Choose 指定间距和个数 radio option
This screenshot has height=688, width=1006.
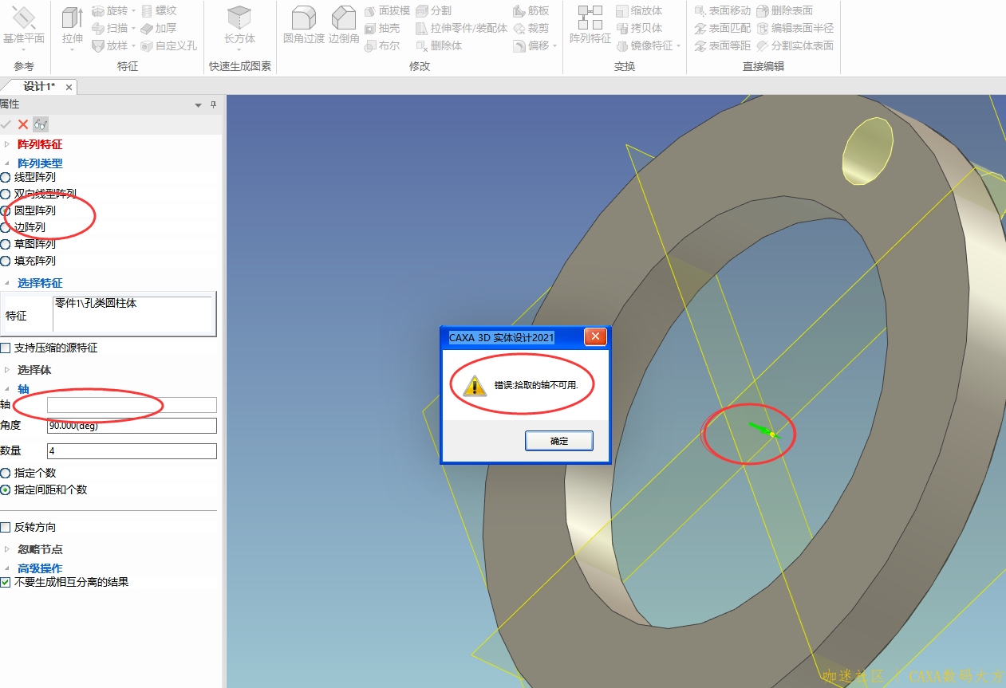[x=6, y=489]
